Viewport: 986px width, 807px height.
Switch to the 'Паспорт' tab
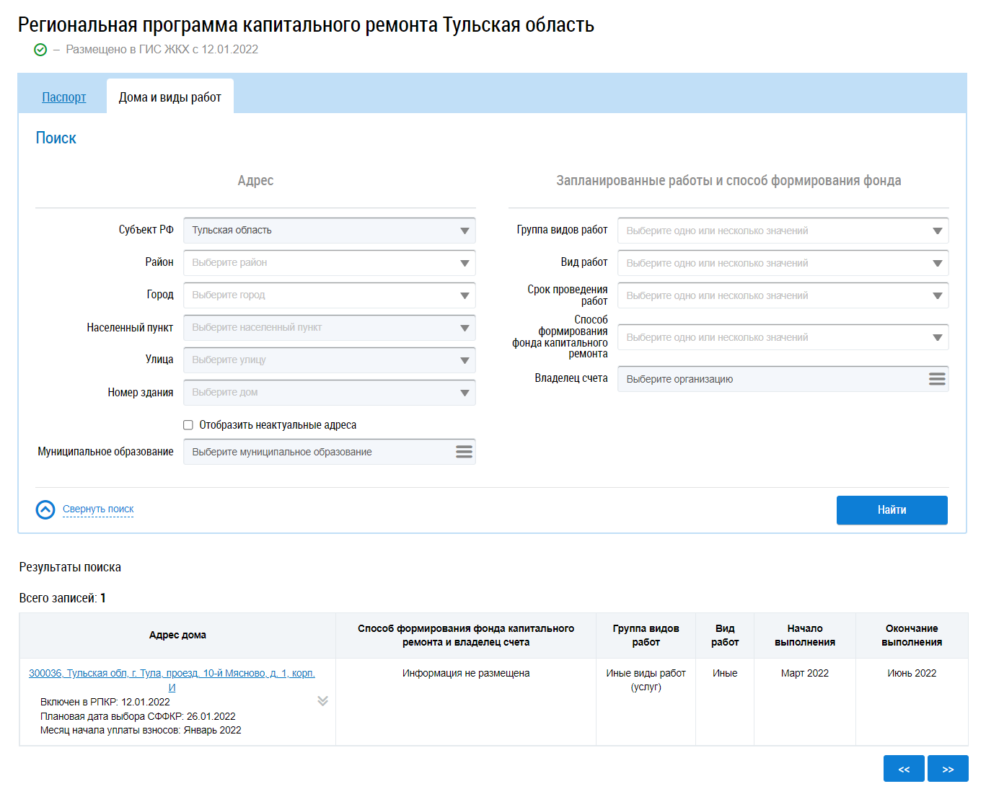click(63, 97)
